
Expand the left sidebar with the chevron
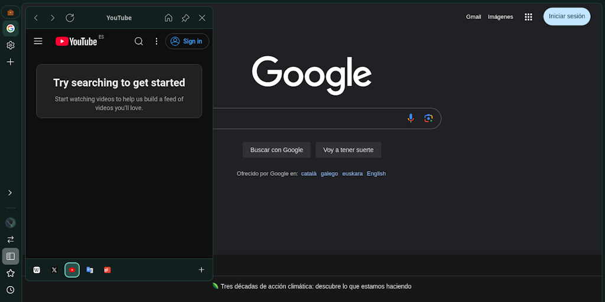point(10,193)
